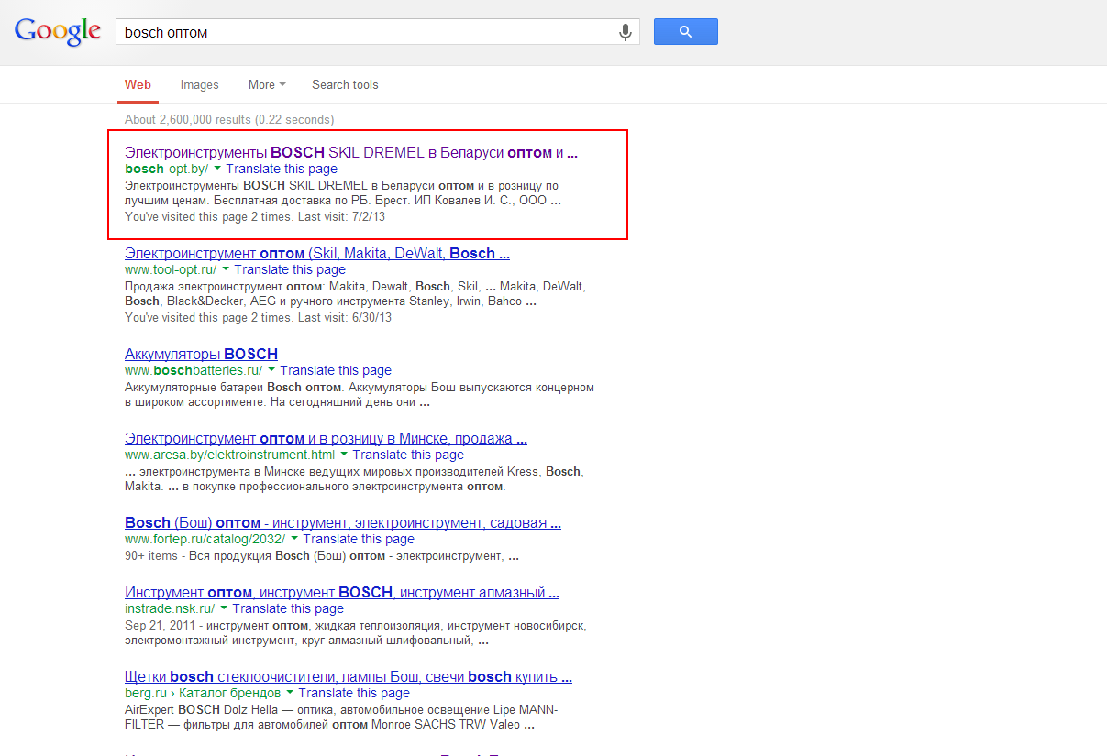Translate the www.tool-opt.ru result page
Viewport: 1107px width, 756px height.
coord(290,269)
